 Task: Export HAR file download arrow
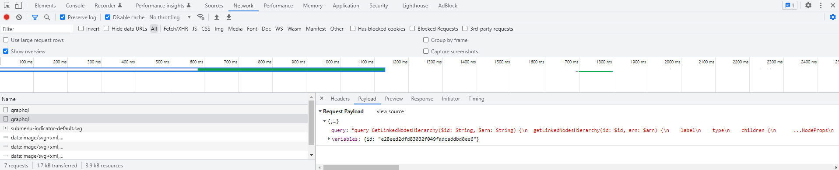coord(228,17)
